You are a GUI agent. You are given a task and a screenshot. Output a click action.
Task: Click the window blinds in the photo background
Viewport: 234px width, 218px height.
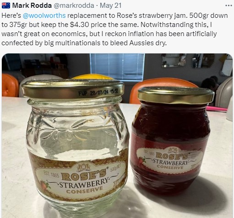pyautogui.click(x=117, y=66)
